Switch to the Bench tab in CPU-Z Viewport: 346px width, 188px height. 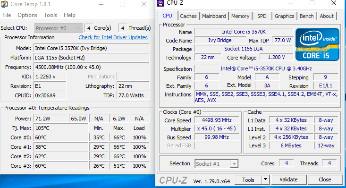tap(306, 16)
